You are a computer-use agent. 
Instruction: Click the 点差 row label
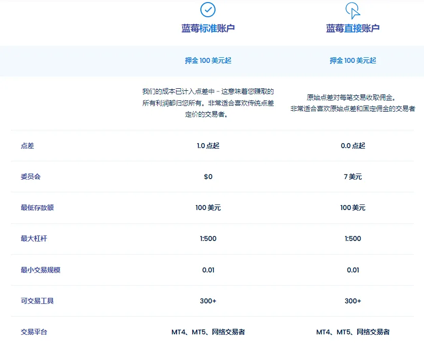27,146
